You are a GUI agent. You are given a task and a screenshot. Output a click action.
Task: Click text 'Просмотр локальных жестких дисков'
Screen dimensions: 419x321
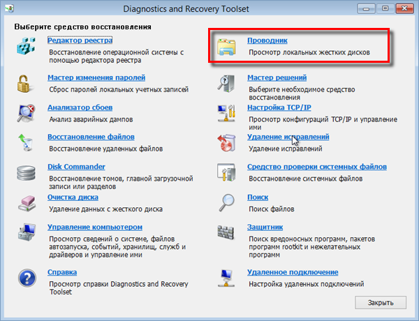pyautogui.click(x=309, y=52)
